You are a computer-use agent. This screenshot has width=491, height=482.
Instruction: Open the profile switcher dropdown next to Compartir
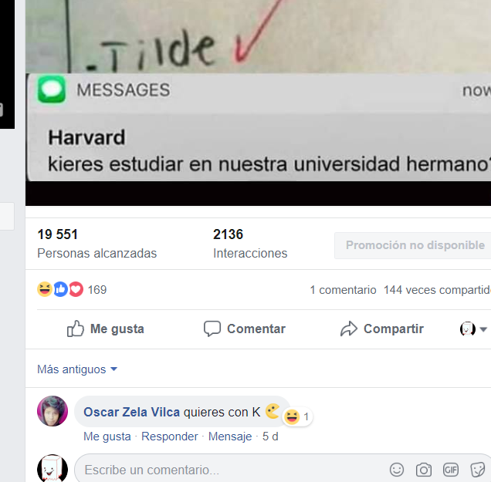click(x=472, y=329)
